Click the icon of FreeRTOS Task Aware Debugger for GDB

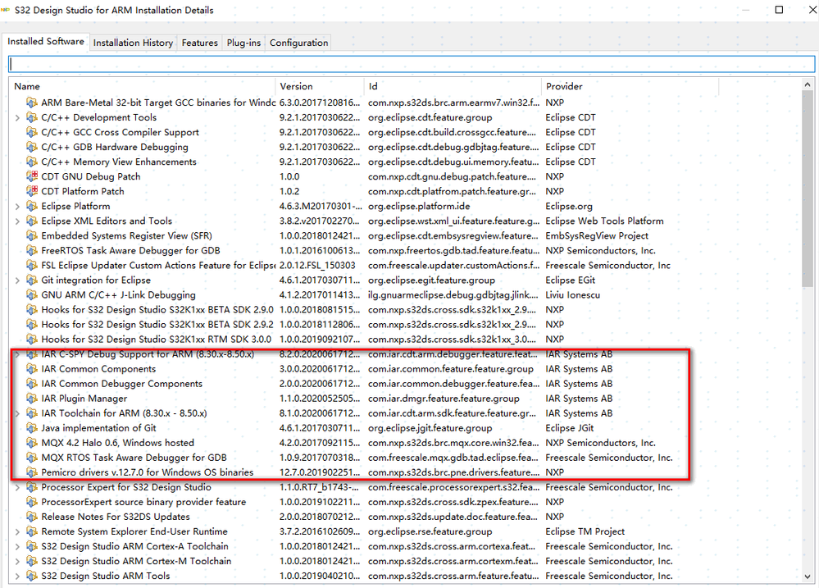coord(32,251)
